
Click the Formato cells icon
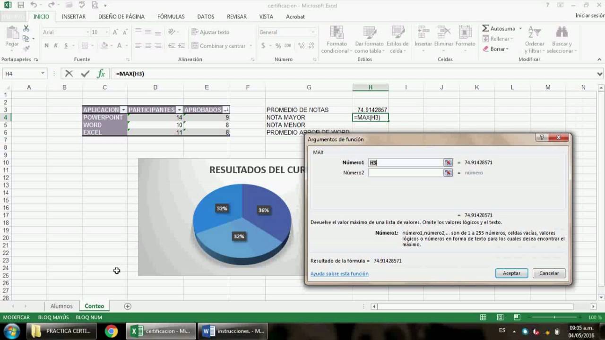(466, 33)
